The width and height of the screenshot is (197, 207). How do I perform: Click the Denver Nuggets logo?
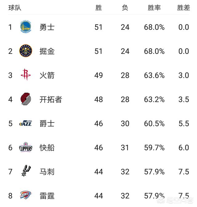[x=26, y=51]
